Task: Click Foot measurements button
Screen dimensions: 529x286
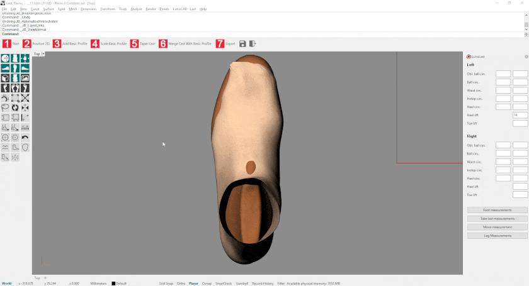Action: click(x=498, y=210)
